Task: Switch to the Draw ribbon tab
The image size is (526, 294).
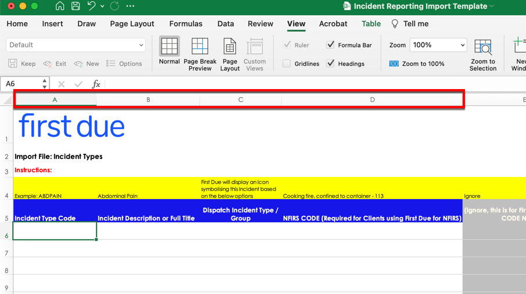Action: pos(87,24)
